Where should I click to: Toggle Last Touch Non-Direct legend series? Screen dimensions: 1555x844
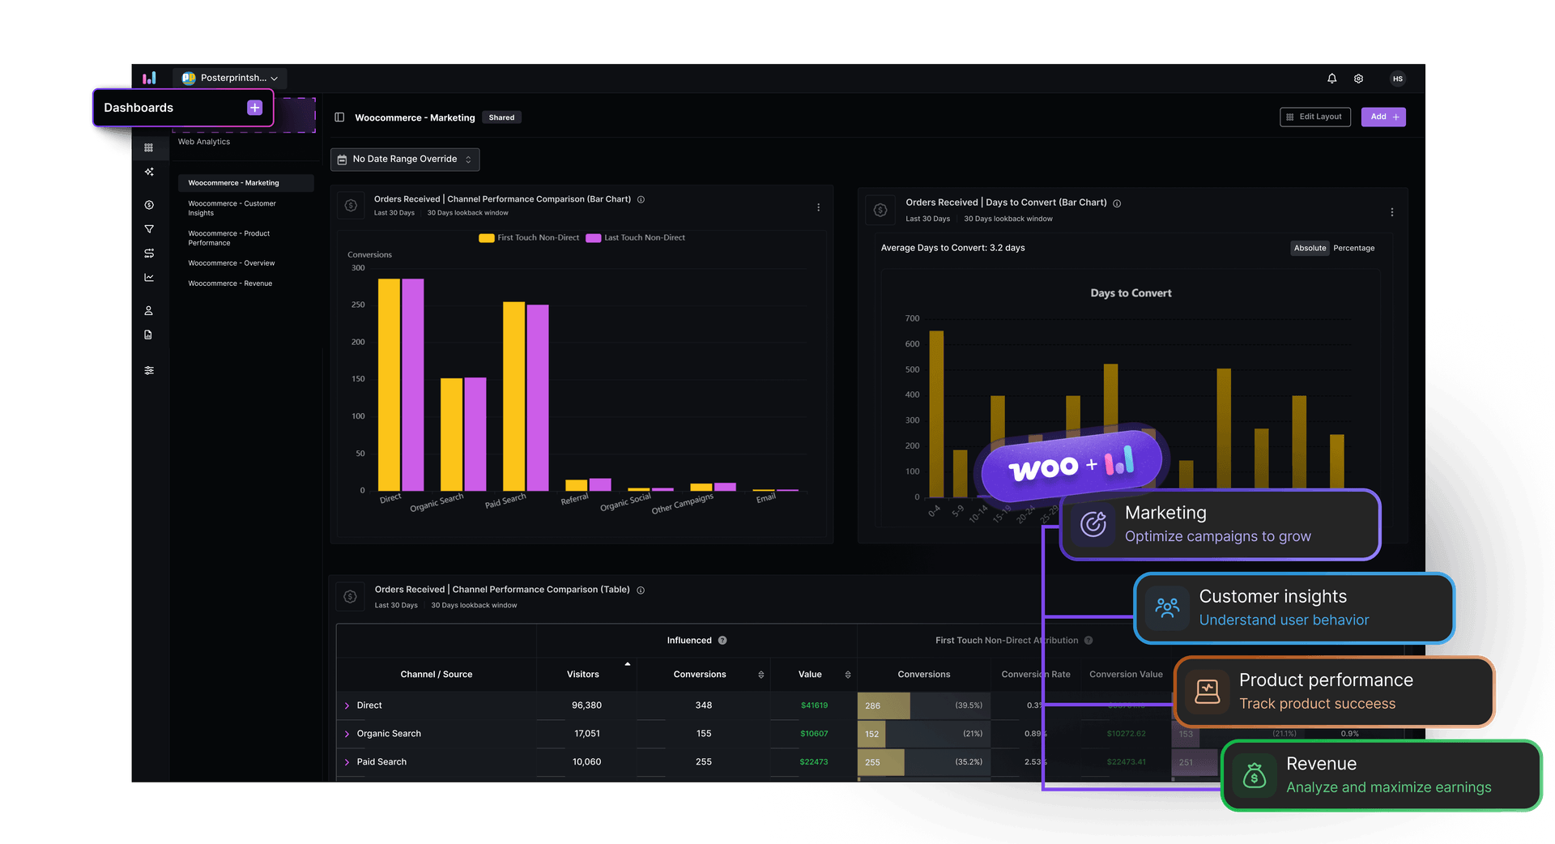(x=636, y=238)
